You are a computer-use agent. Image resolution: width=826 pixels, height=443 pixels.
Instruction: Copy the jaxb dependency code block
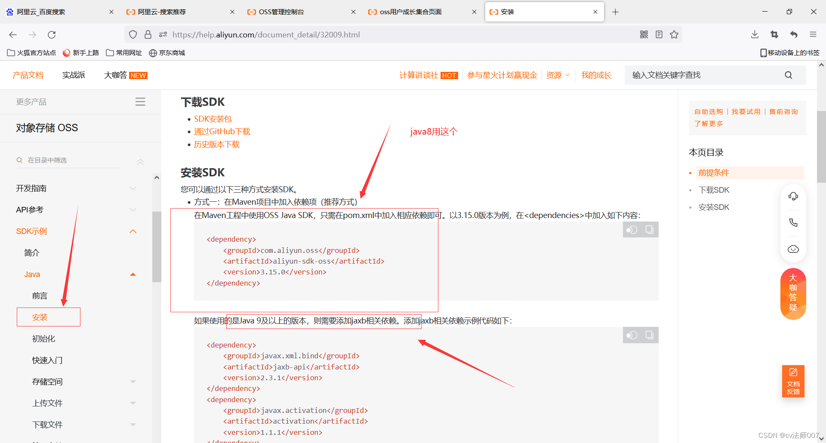pos(650,335)
